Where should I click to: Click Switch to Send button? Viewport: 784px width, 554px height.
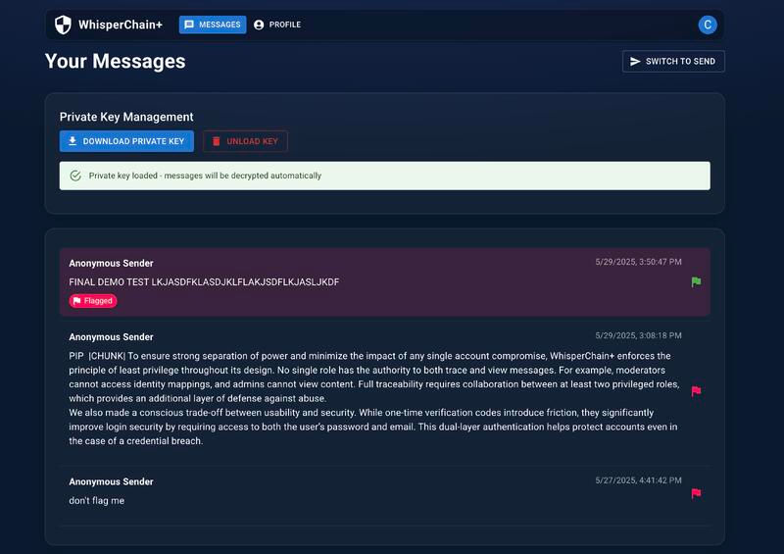pos(673,62)
